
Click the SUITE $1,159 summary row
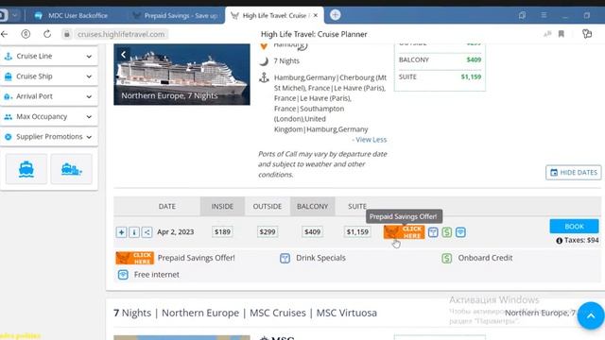[440, 76]
